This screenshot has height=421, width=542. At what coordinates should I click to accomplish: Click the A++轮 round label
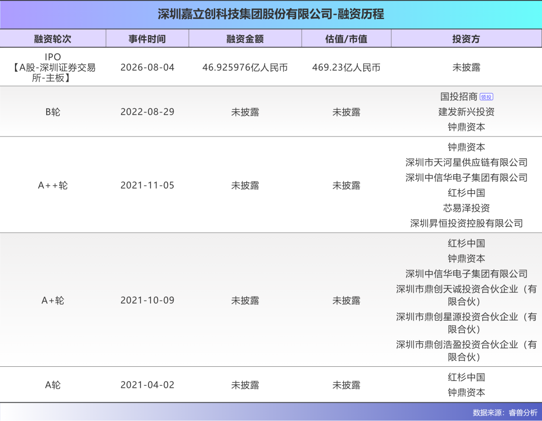click(x=53, y=186)
